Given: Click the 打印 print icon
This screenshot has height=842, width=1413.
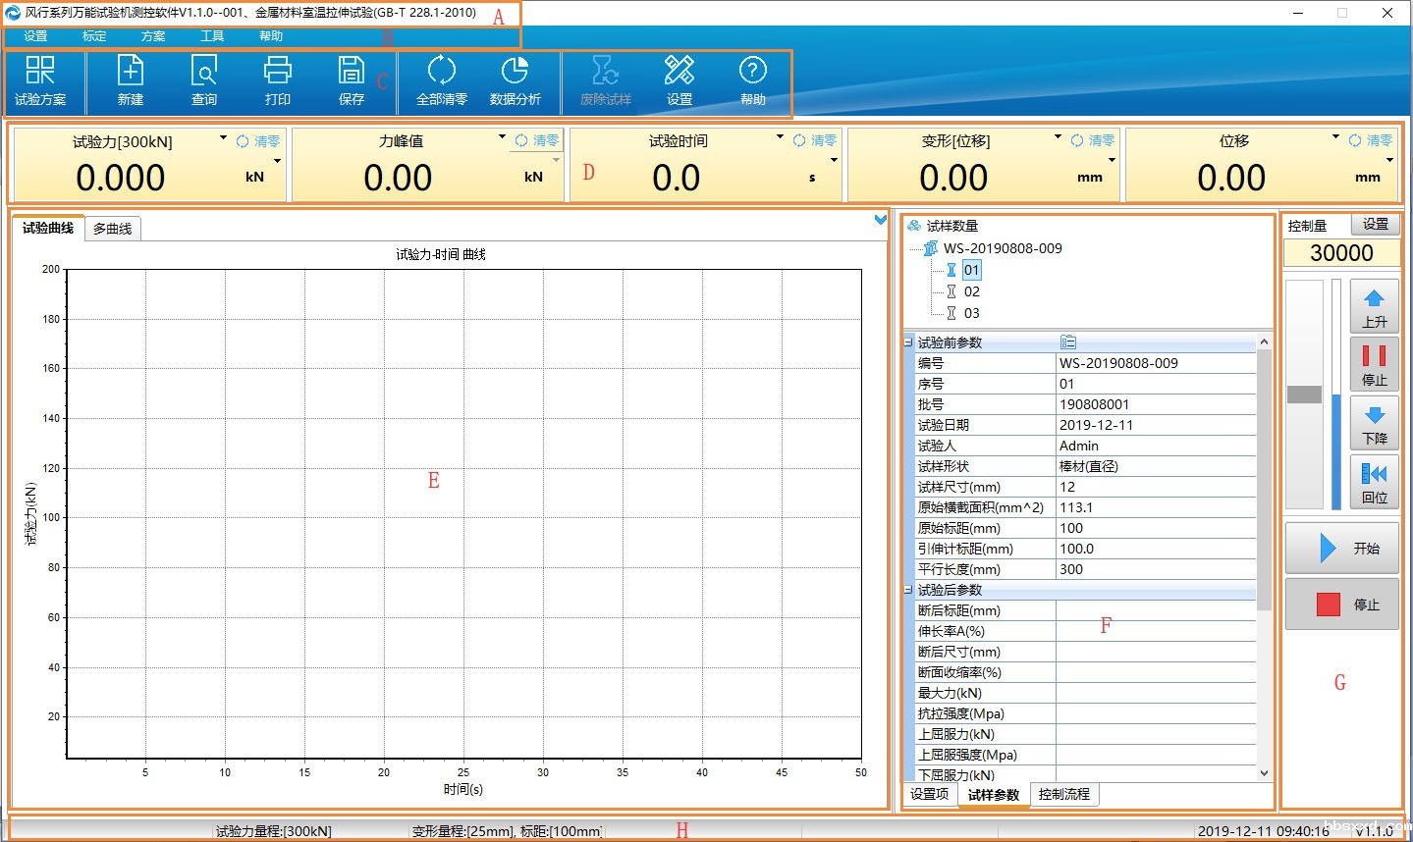Looking at the screenshot, I should click(278, 80).
